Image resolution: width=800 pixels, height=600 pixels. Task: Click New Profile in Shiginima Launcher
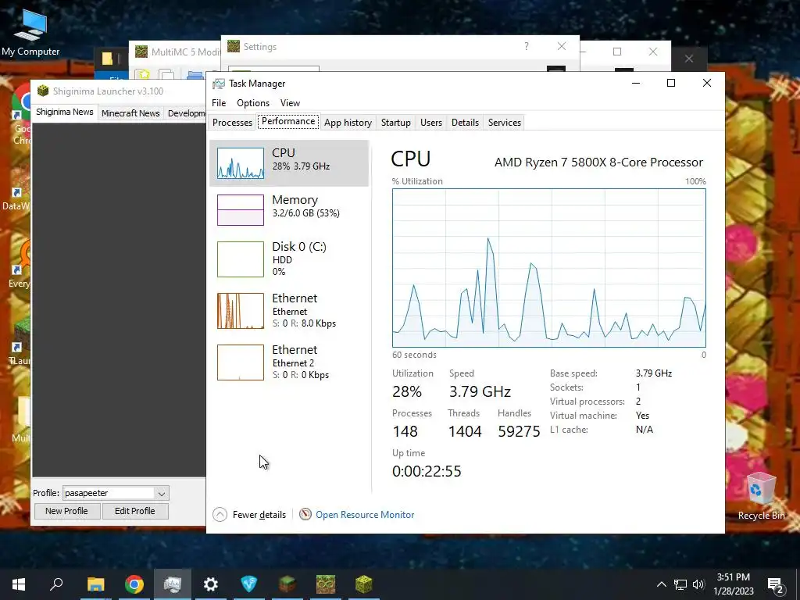66,511
